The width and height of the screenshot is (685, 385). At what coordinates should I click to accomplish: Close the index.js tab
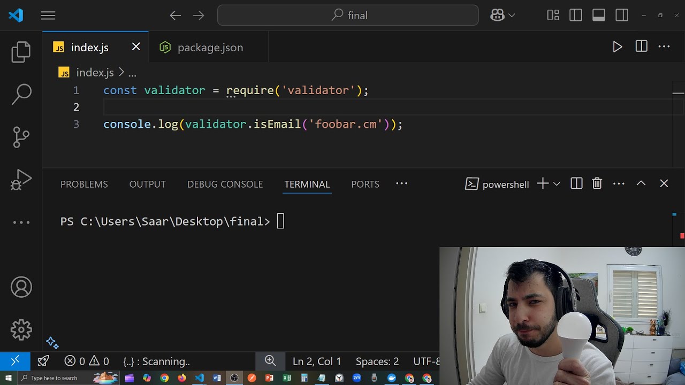pyautogui.click(x=136, y=47)
